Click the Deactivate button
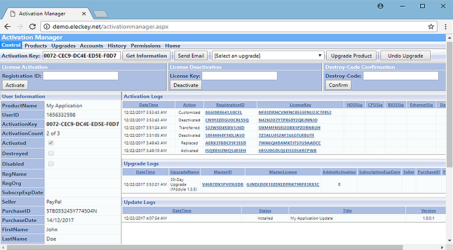Image resolution: width=453 pixels, height=250 pixels. 186,85
